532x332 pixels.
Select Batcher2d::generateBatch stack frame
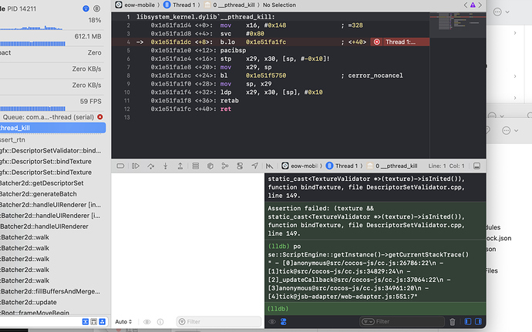[x=52, y=194]
